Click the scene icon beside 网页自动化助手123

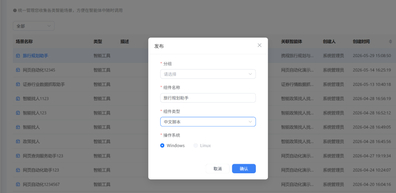click(18, 170)
